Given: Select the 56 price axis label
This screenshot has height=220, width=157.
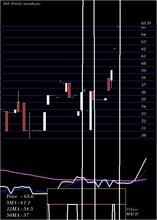Looking at the screenshot, I should click(143, 92).
